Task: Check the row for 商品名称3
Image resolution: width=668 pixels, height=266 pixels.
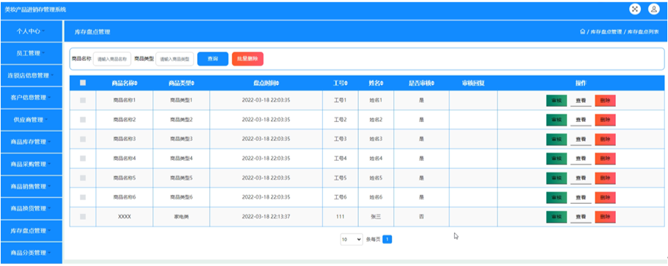Action: click(83, 139)
